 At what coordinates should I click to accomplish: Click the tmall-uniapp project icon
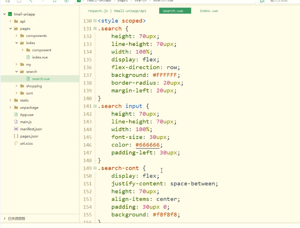click(10, 14)
